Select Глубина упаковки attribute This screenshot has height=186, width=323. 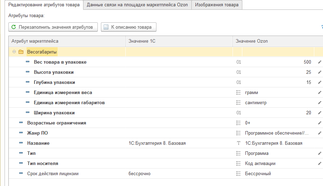(54, 82)
